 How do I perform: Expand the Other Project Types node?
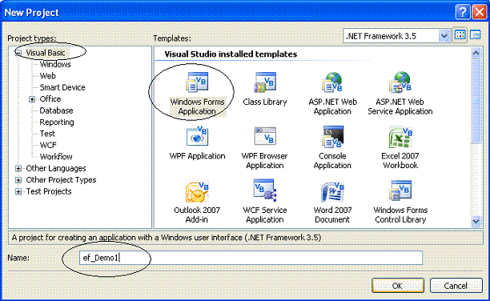click(x=18, y=180)
